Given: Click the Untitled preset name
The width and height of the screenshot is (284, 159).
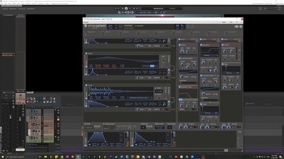Looking at the screenshot, I should 128,26.
